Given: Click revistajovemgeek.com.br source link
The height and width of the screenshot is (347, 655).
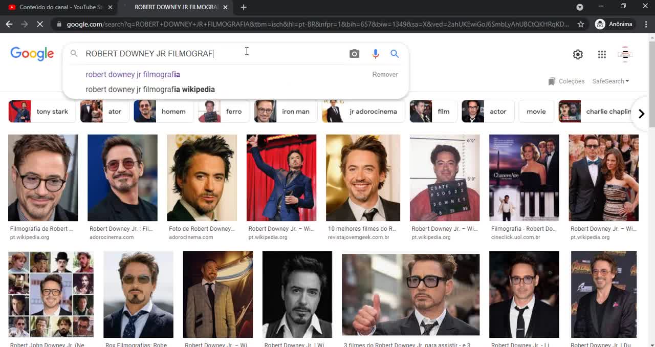Looking at the screenshot, I should pos(358,237).
